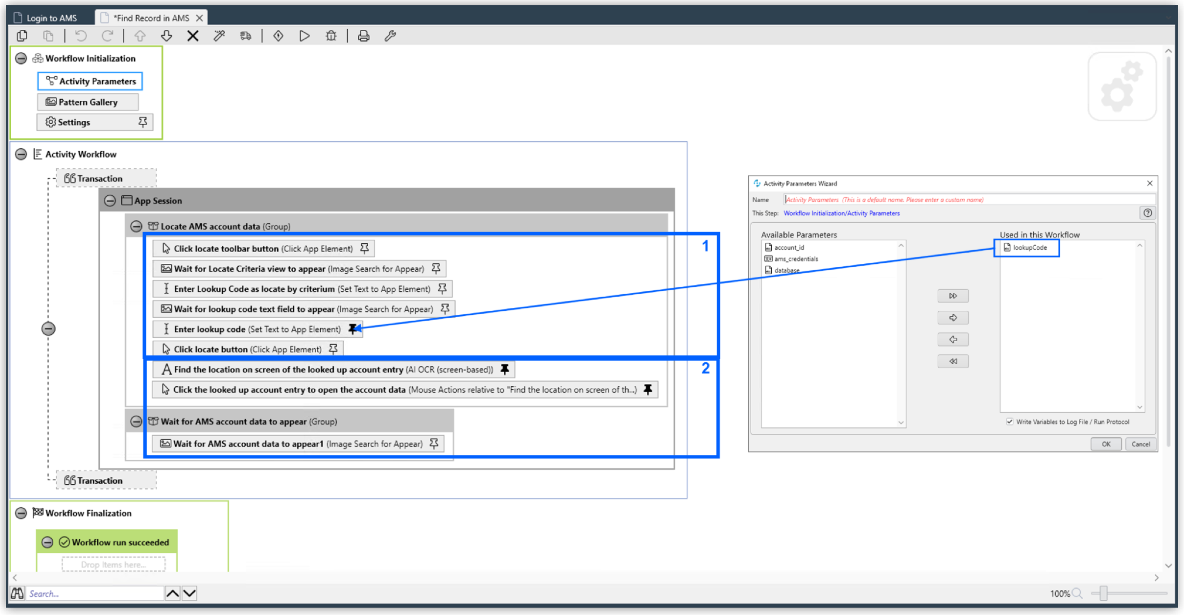This screenshot has width=1184, height=615.
Task: Enable Write Variables to Log File checkbox
Action: (1009, 422)
